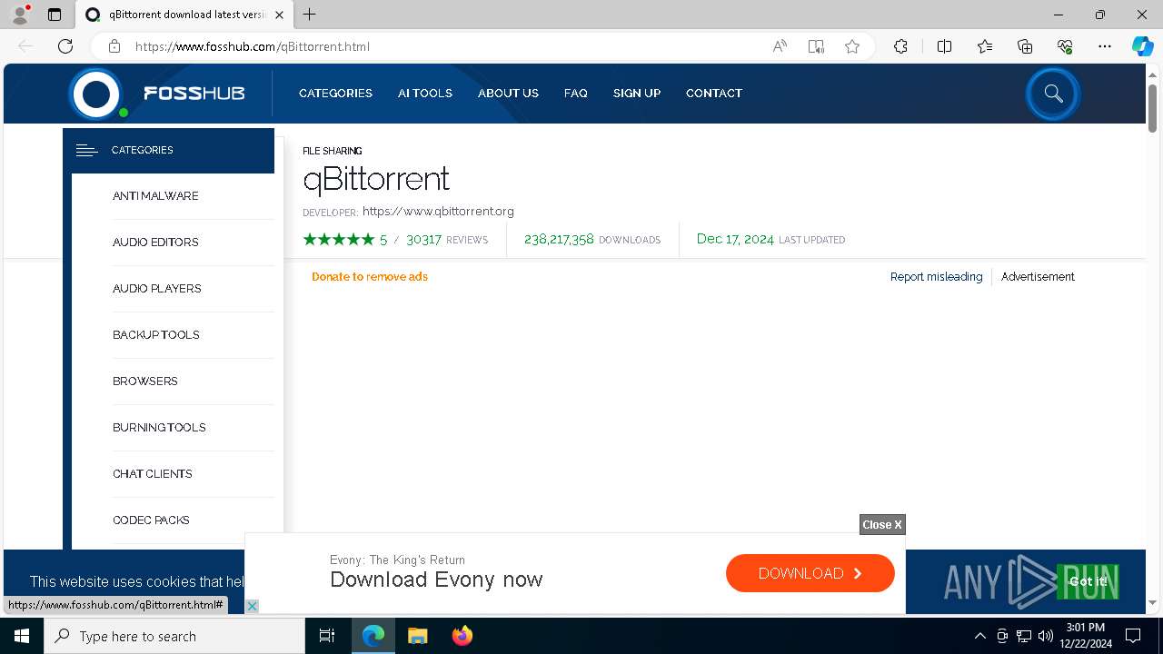Open notification center icon
The height and width of the screenshot is (654, 1163).
[1133, 636]
